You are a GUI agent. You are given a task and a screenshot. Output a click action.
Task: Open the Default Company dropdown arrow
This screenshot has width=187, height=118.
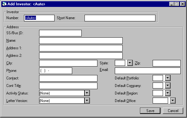pyautogui.click(x=168, y=85)
